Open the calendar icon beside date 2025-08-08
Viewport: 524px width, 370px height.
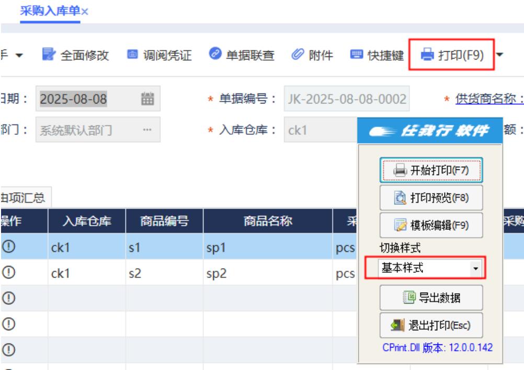pos(149,99)
